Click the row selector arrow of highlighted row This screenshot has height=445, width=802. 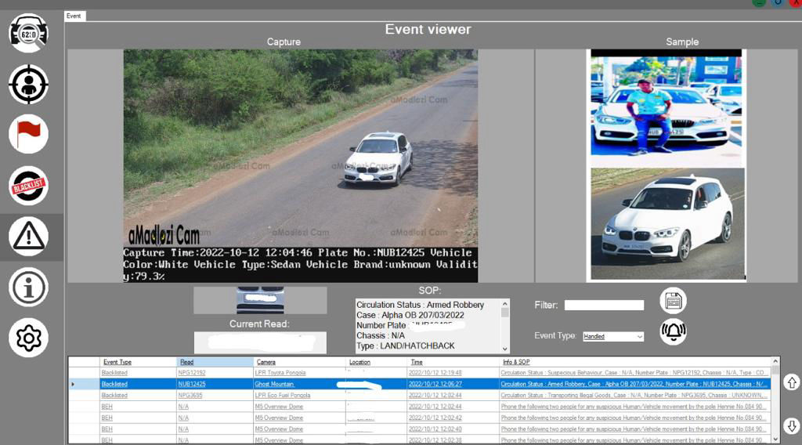tap(73, 384)
